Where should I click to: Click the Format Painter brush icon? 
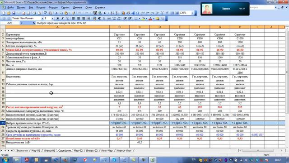click(x=74, y=13)
